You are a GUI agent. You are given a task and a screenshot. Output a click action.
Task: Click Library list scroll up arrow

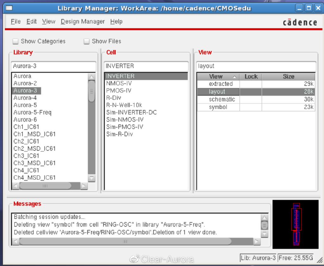pos(91,77)
